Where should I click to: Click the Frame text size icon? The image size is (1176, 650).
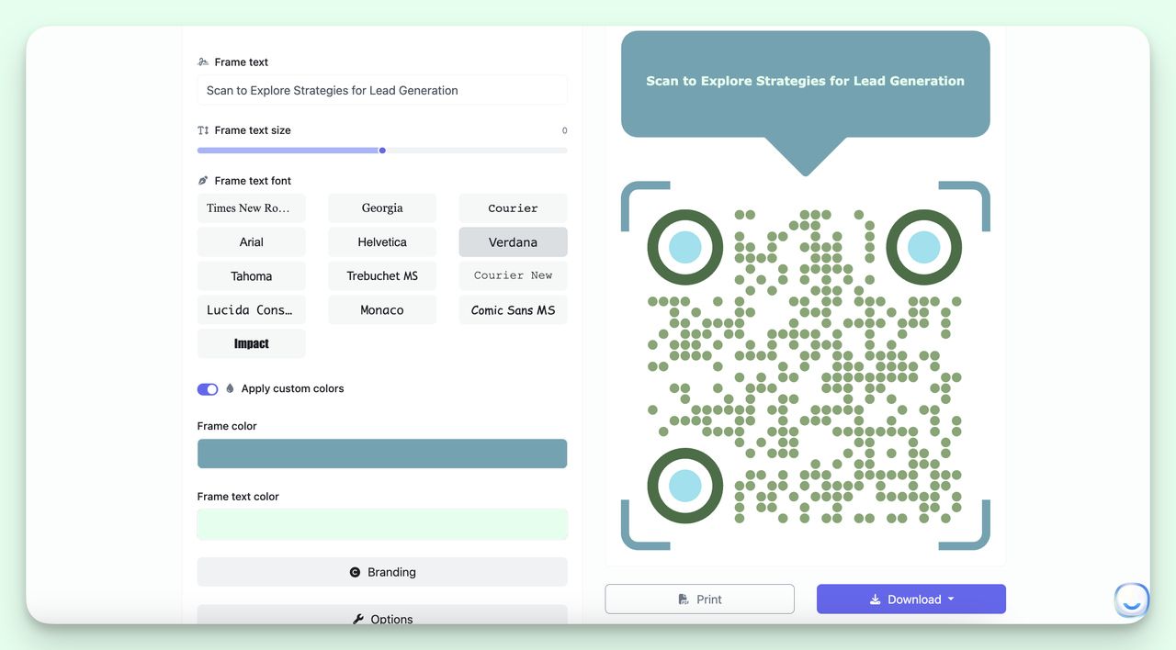(x=203, y=130)
